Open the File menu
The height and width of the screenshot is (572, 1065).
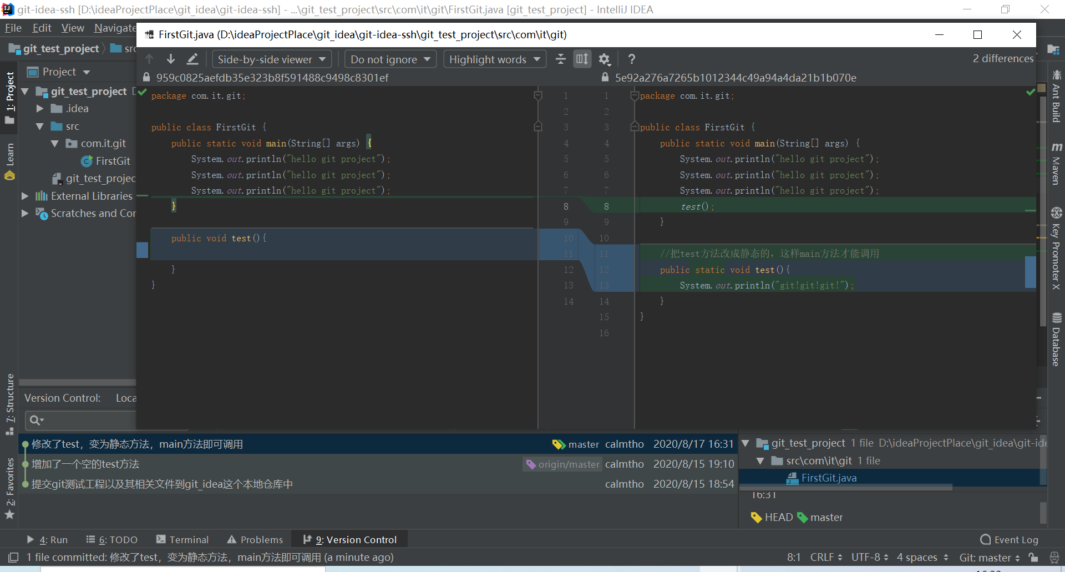pyautogui.click(x=13, y=28)
